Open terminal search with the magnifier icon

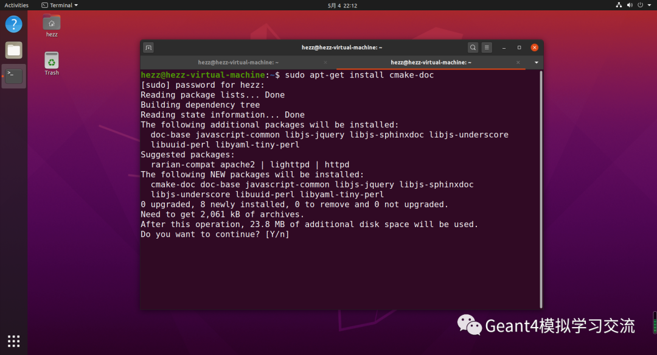473,47
